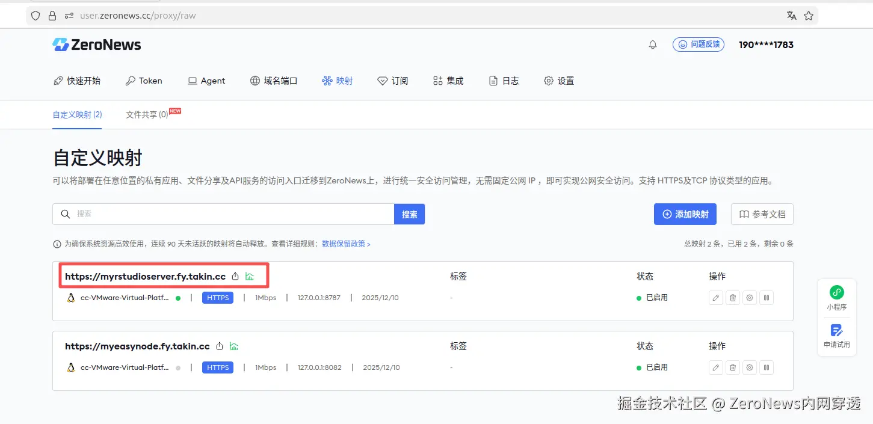Open settings gear for myeasynode mapping
The height and width of the screenshot is (424, 873).
[750, 367]
